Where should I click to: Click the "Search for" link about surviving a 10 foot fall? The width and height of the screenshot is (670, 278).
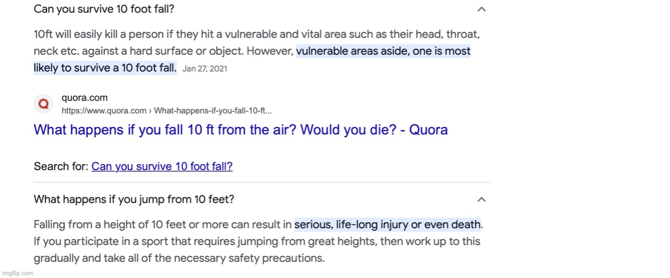[162, 166]
